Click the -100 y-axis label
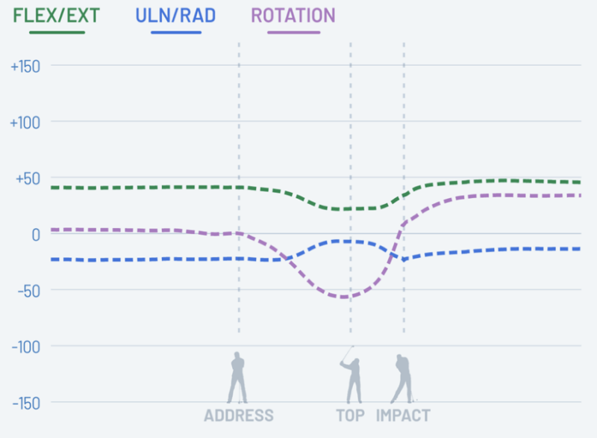Viewport: 597px width, 438px height. tap(25, 346)
